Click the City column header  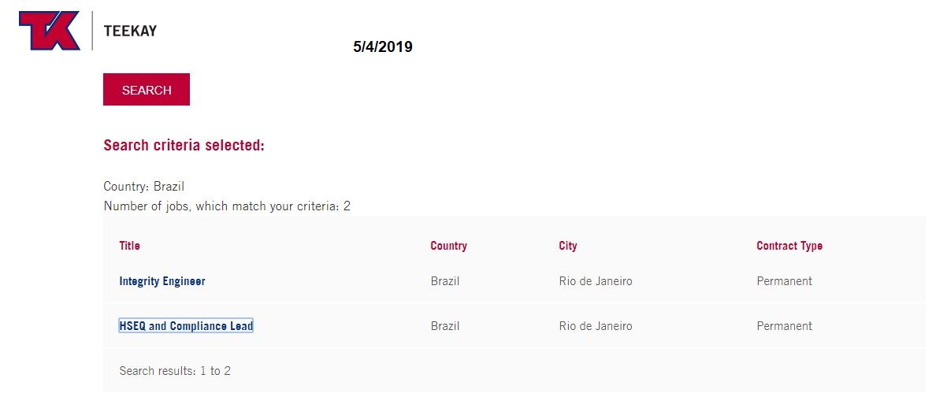pos(567,246)
